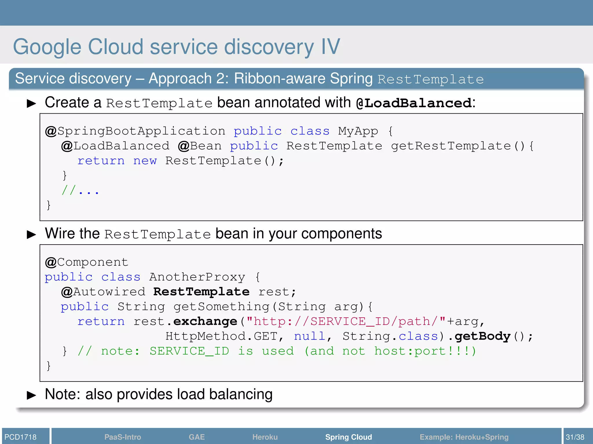Click the //... comment line
593x444 pixels.
[x=80, y=190]
